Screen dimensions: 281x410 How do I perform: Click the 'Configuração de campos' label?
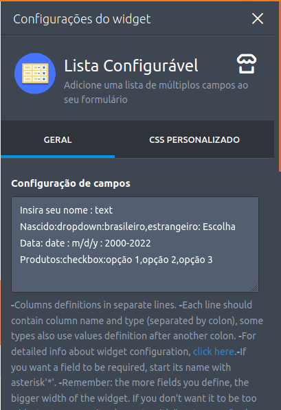coord(71,183)
